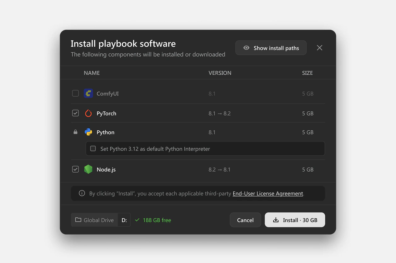Image resolution: width=396 pixels, height=263 pixels.
Task: Click the eye icon in Show install paths
Action: (246, 48)
